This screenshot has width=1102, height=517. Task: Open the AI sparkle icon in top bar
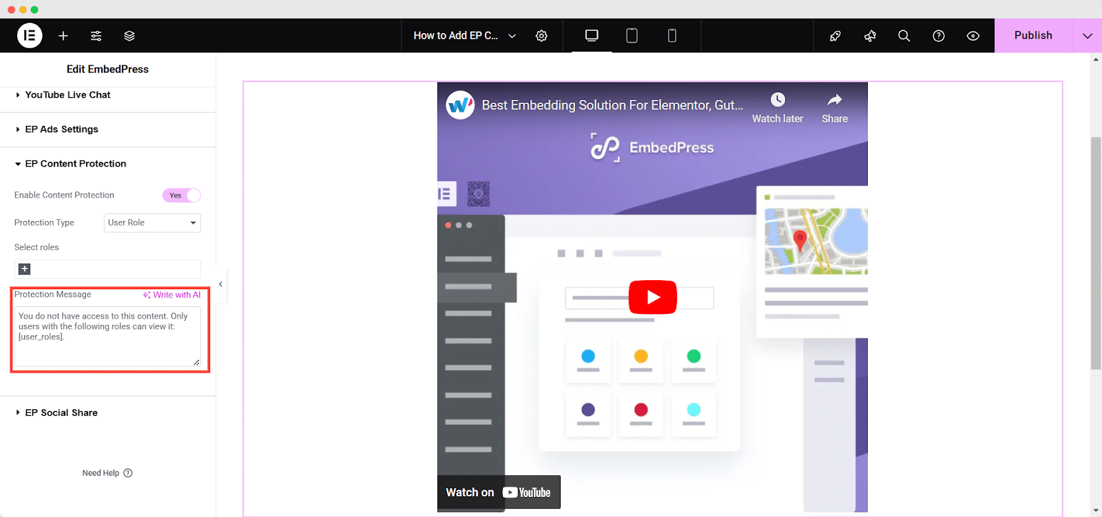[x=870, y=36]
